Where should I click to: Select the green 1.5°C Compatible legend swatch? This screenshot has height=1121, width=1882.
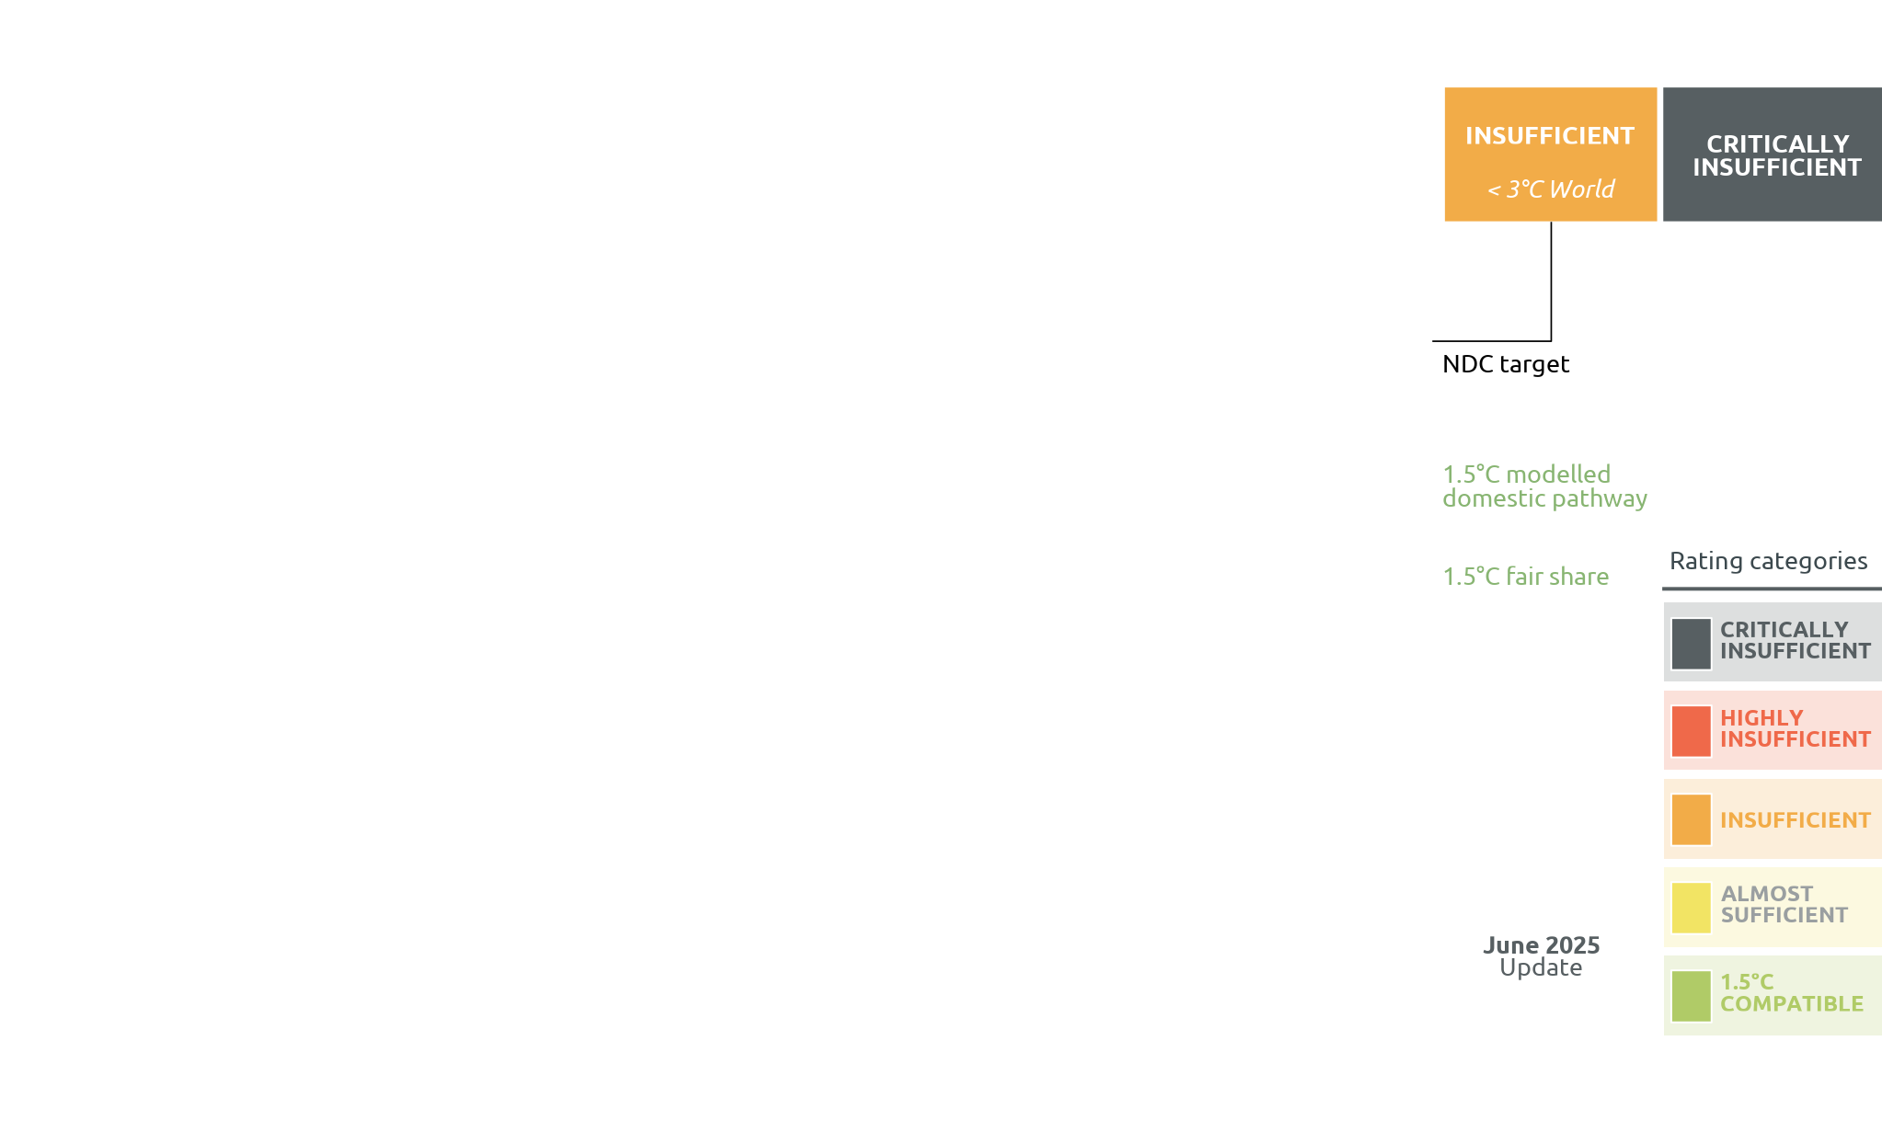[x=1691, y=996]
